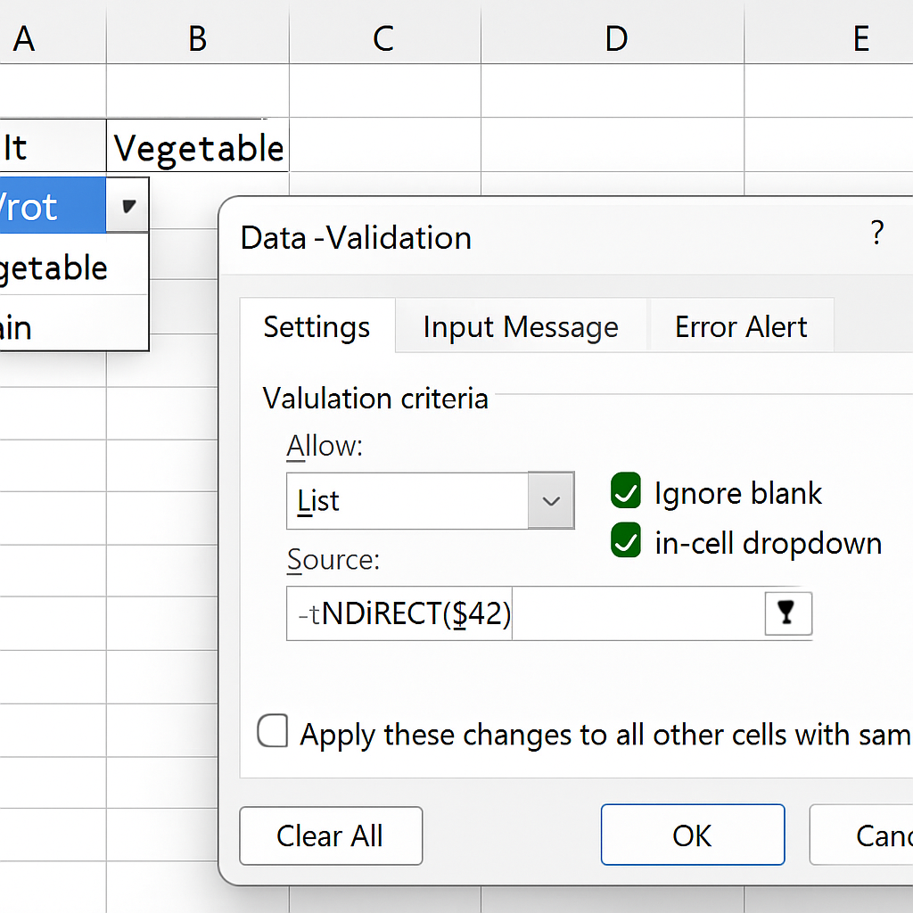
Task: Open the Allow criteria dropdown
Action: (550, 500)
